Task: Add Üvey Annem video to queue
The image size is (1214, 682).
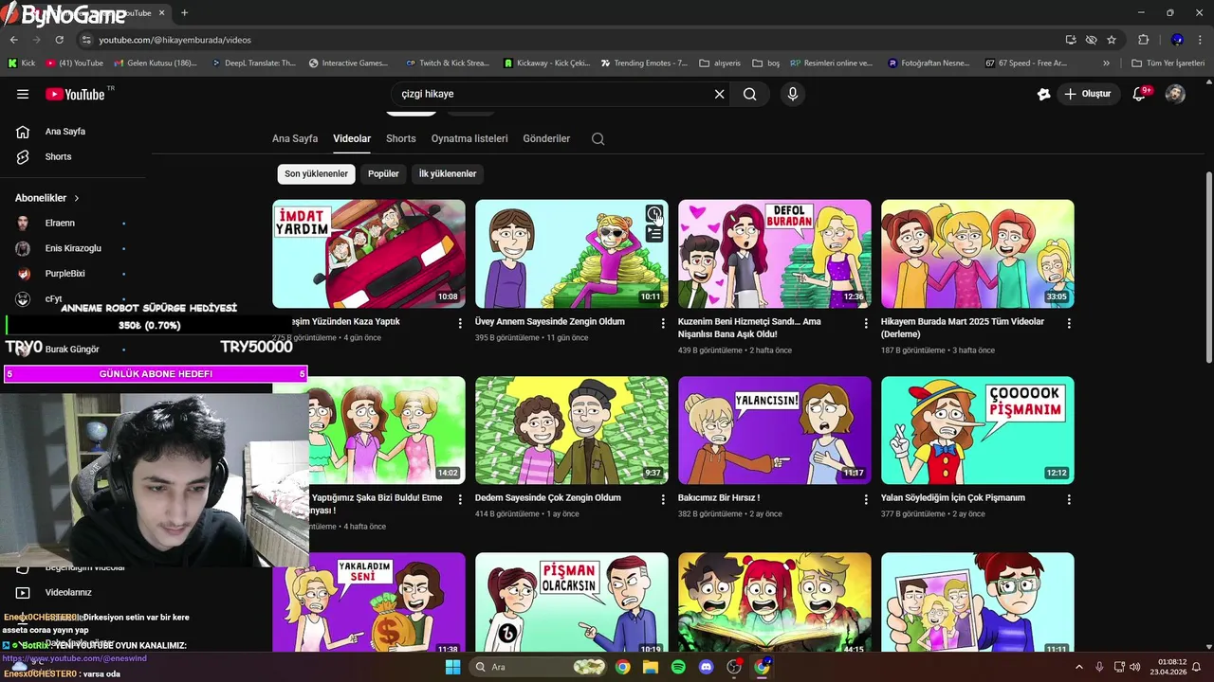Action: click(x=654, y=233)
